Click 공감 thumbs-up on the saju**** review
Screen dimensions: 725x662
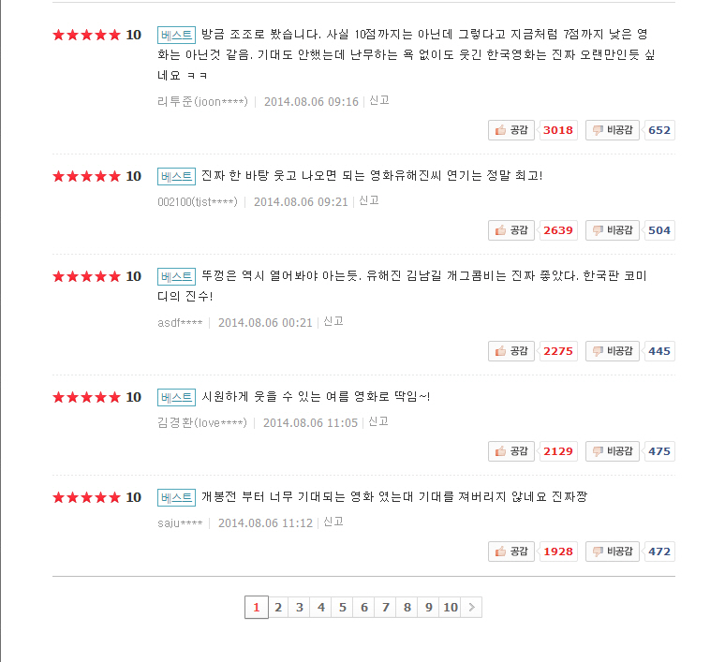click(x=510, y=552)
